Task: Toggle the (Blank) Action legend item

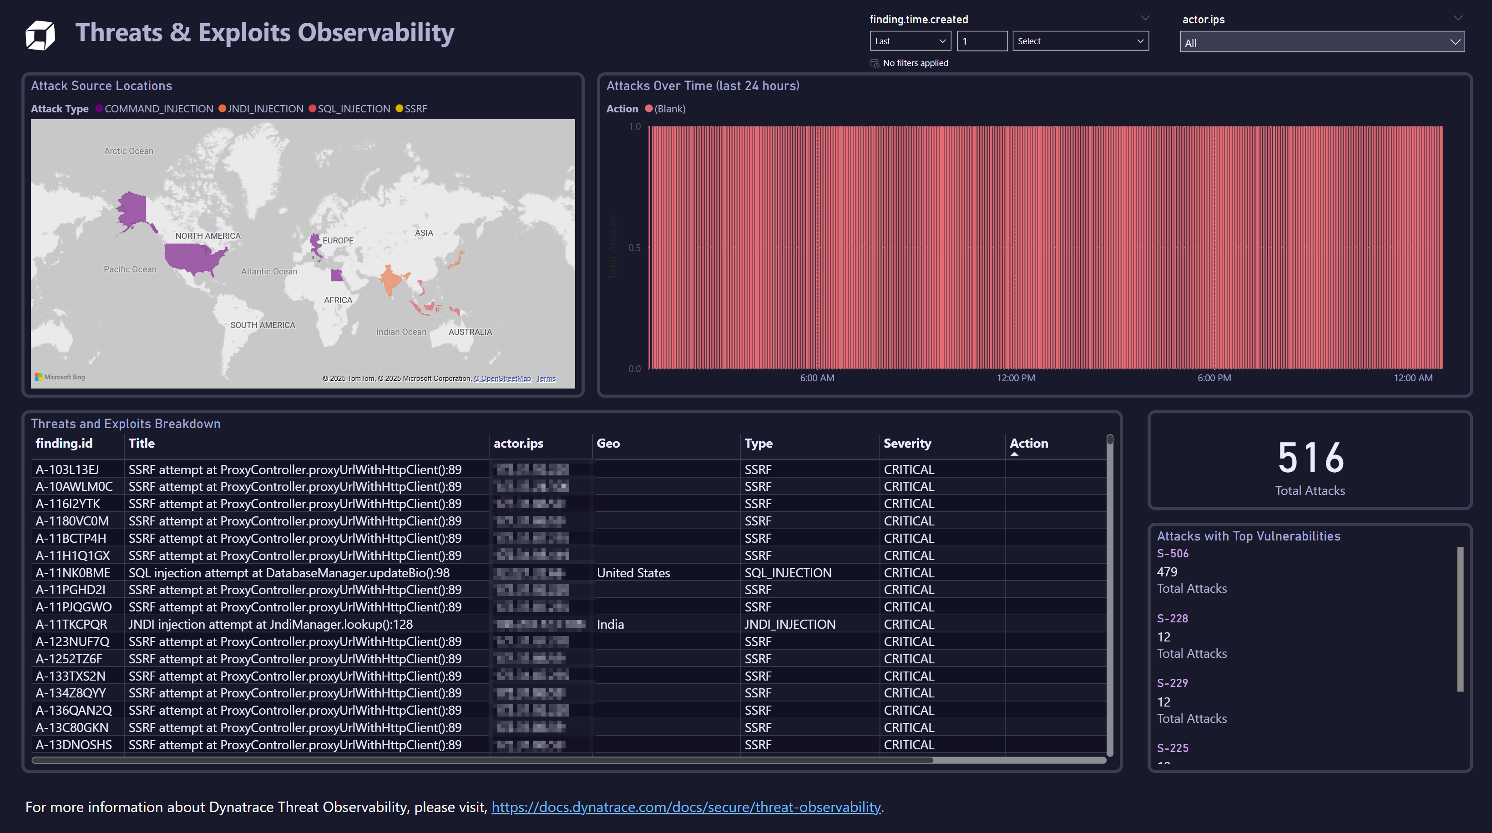Action: (x=649, y=108)
